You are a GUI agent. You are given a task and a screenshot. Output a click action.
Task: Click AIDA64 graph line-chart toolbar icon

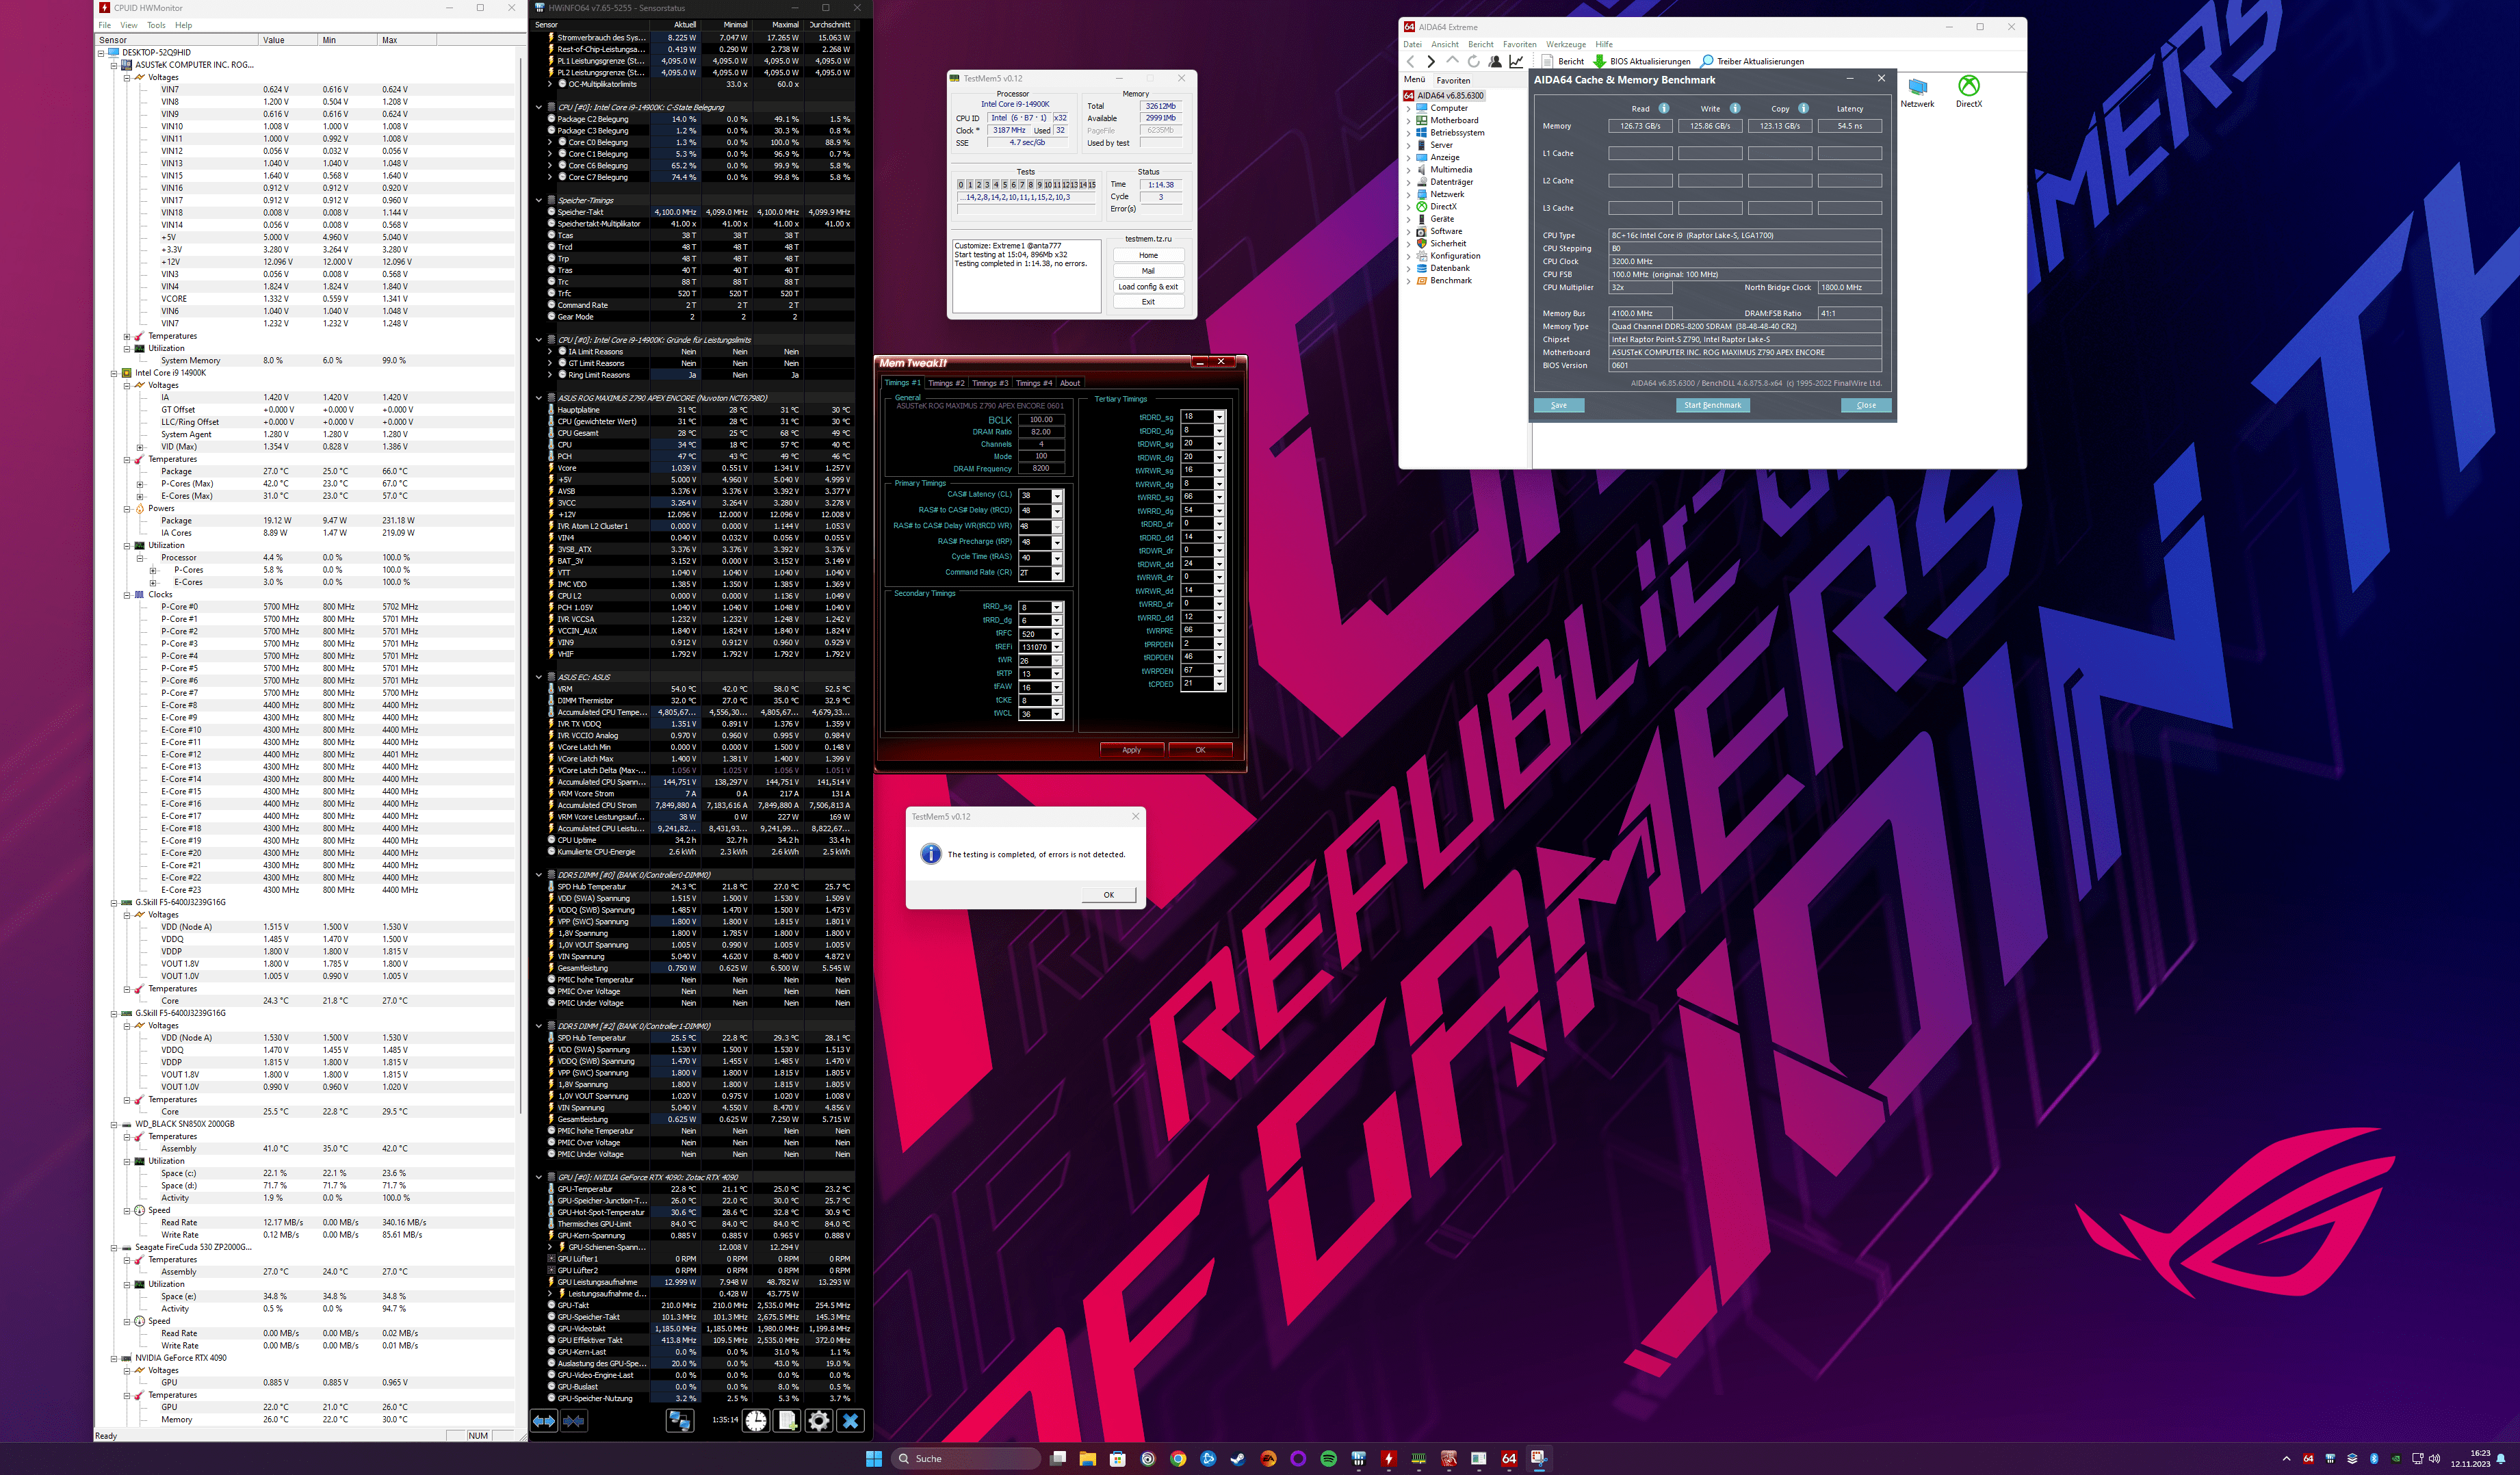click(x=1516, y=61)
